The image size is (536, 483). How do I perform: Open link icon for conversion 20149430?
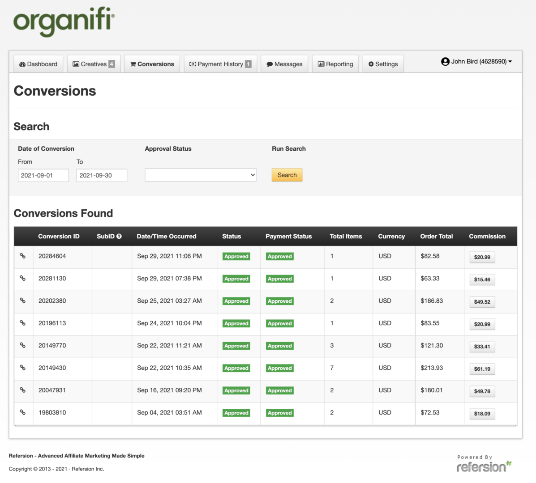(22, 368)
